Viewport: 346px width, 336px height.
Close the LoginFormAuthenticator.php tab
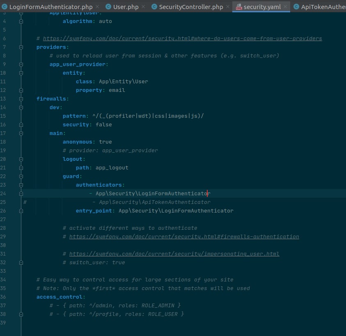click(x=97, y=7)
